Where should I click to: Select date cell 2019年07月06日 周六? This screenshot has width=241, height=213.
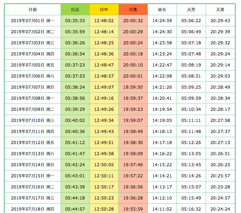click(x=33, y=76)
